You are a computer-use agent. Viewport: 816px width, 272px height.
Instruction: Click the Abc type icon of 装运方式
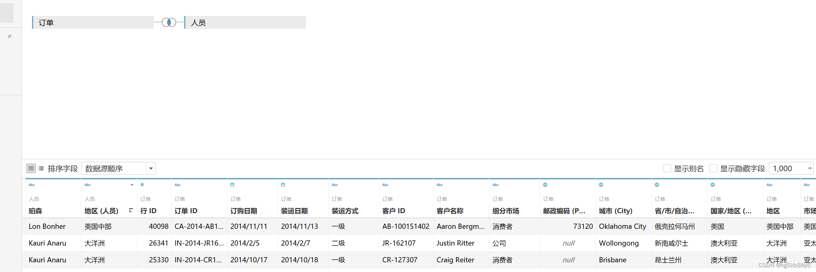pos(335,185)
